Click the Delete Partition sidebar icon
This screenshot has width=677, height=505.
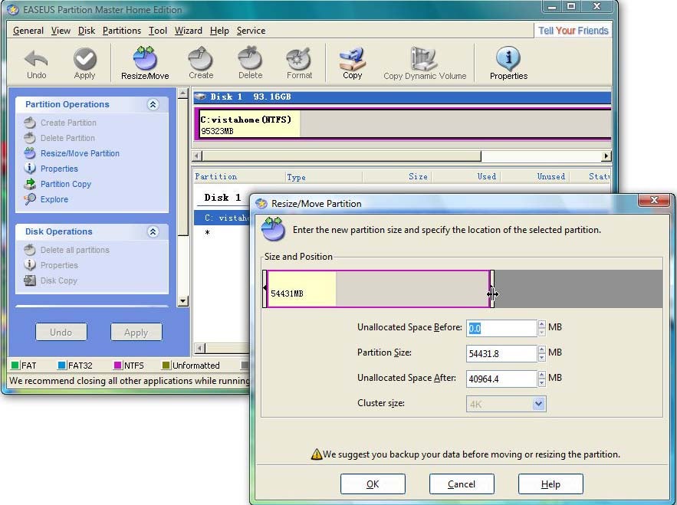pyautogui.click(x=30, y=138)
